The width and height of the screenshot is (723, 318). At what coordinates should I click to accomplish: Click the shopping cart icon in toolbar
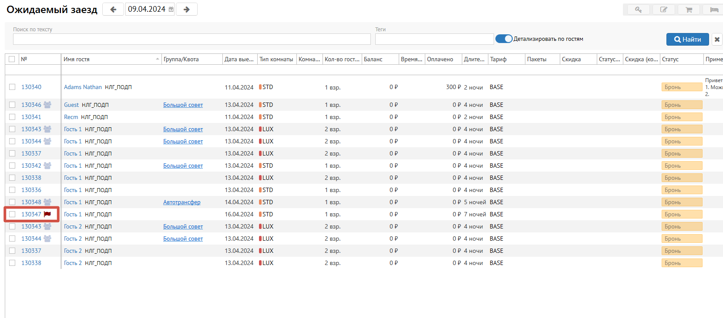pyautogui.click(x=689, y=10)
